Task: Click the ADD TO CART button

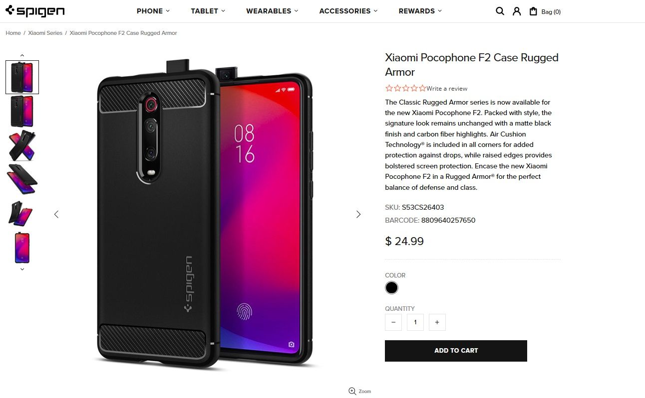Action: click(x=456, y=351)
